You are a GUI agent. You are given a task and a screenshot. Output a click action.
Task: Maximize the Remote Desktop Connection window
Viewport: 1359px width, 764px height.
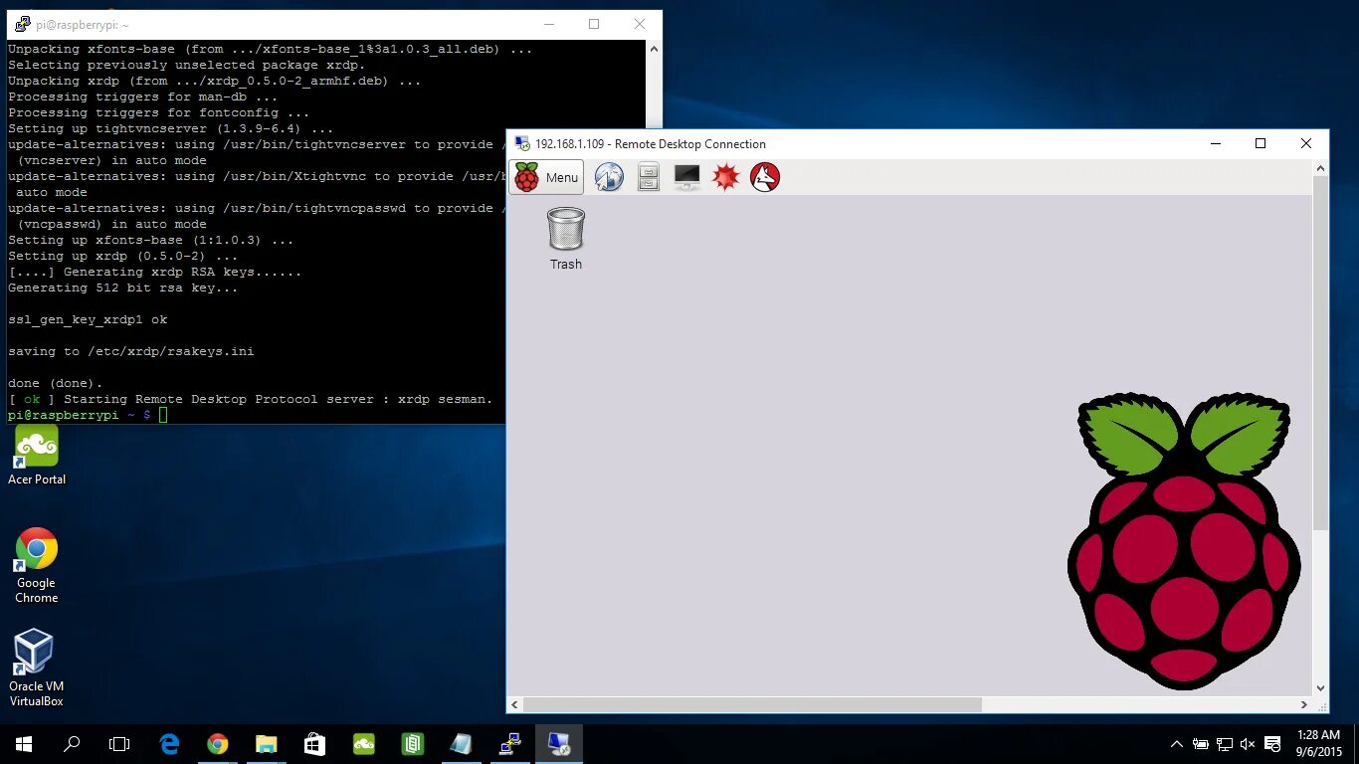click(x=1261, y=143)
